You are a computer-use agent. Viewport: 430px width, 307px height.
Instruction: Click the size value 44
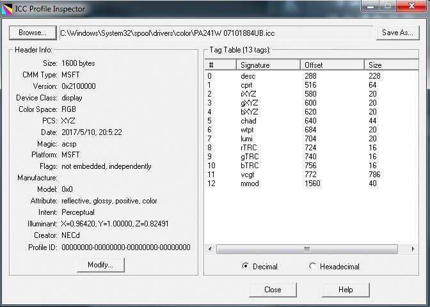[x=372, y=121]
